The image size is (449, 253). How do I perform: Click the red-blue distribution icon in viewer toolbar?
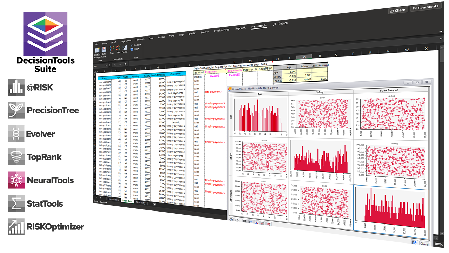(257, 223)
